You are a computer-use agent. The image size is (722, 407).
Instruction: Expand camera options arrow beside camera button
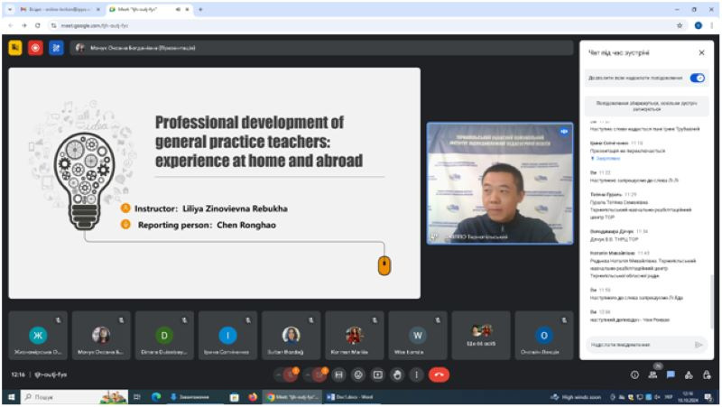307,375
